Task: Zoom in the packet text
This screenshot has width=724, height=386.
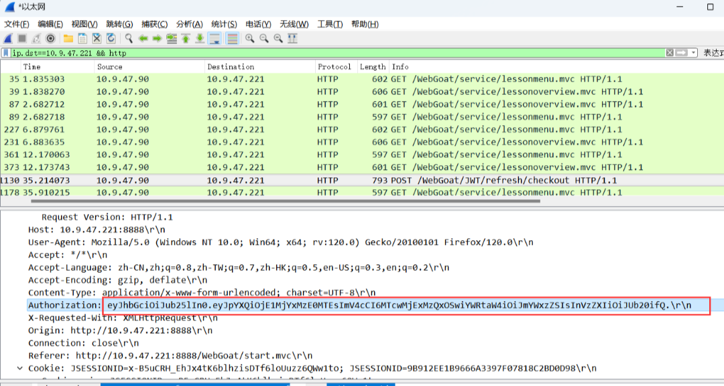Action: click(x=250, y=39)
